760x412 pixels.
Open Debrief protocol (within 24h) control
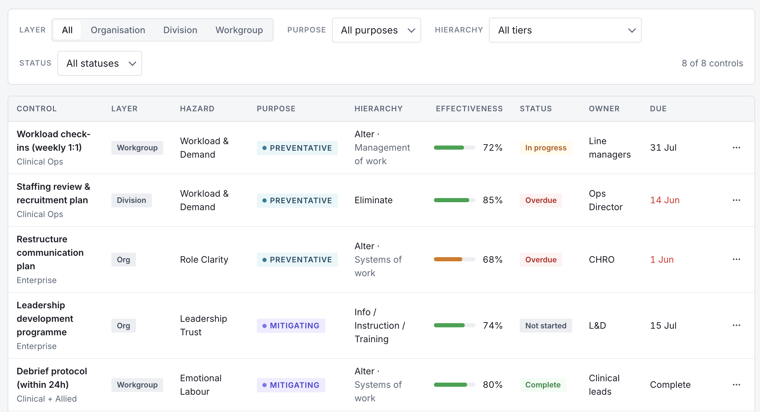pyautogui.click(x=52, y=378)
